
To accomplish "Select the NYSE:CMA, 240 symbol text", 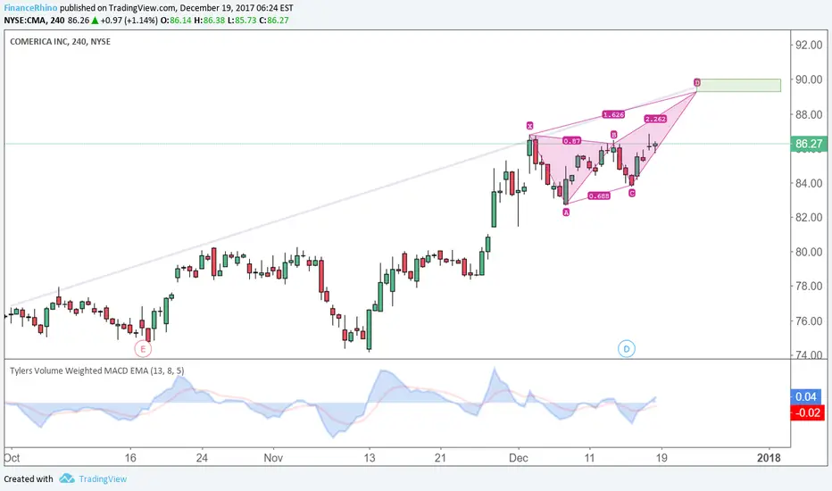I will coord(34,21).
